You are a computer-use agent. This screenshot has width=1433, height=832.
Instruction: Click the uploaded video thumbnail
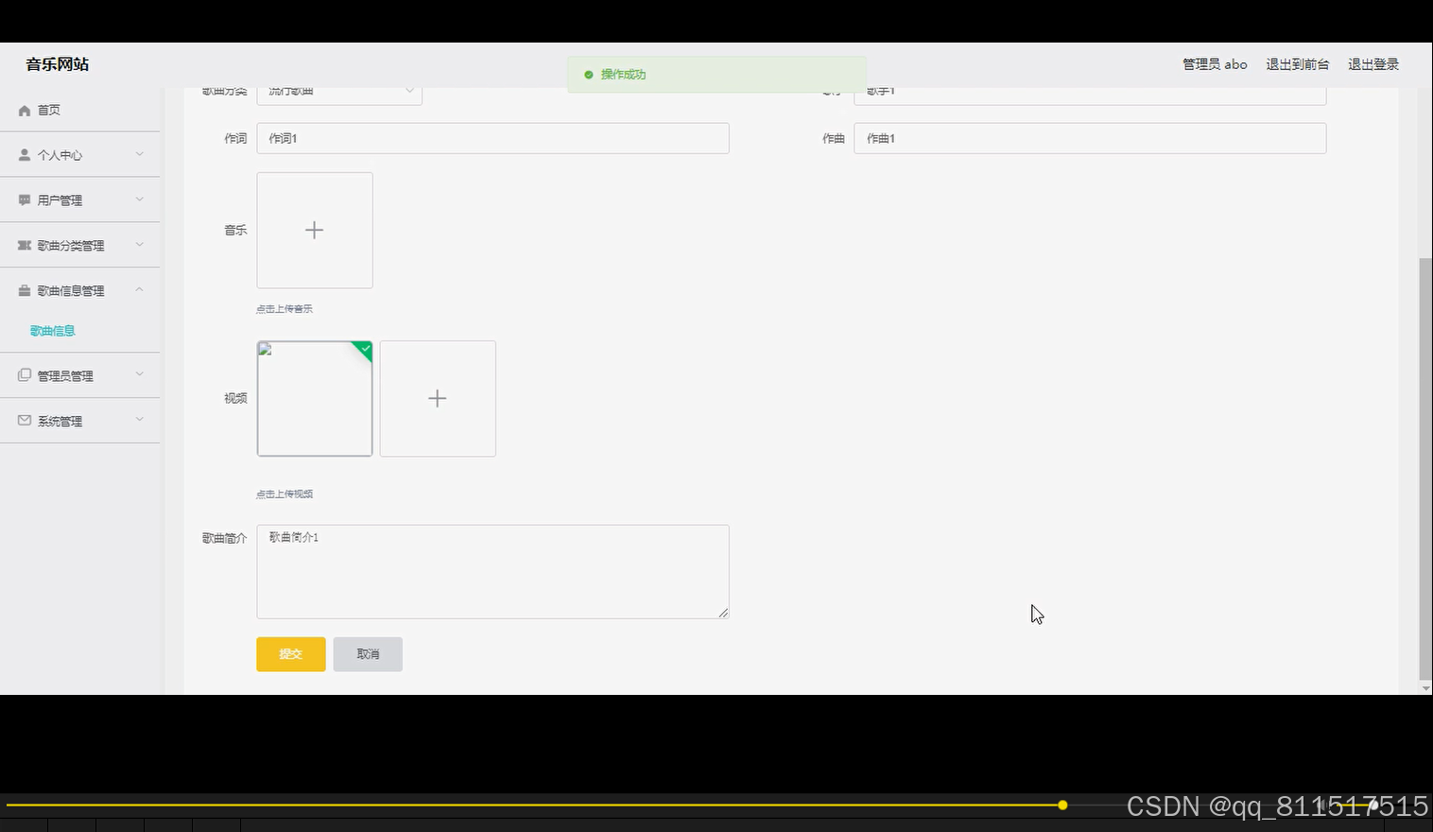point(315,399)
